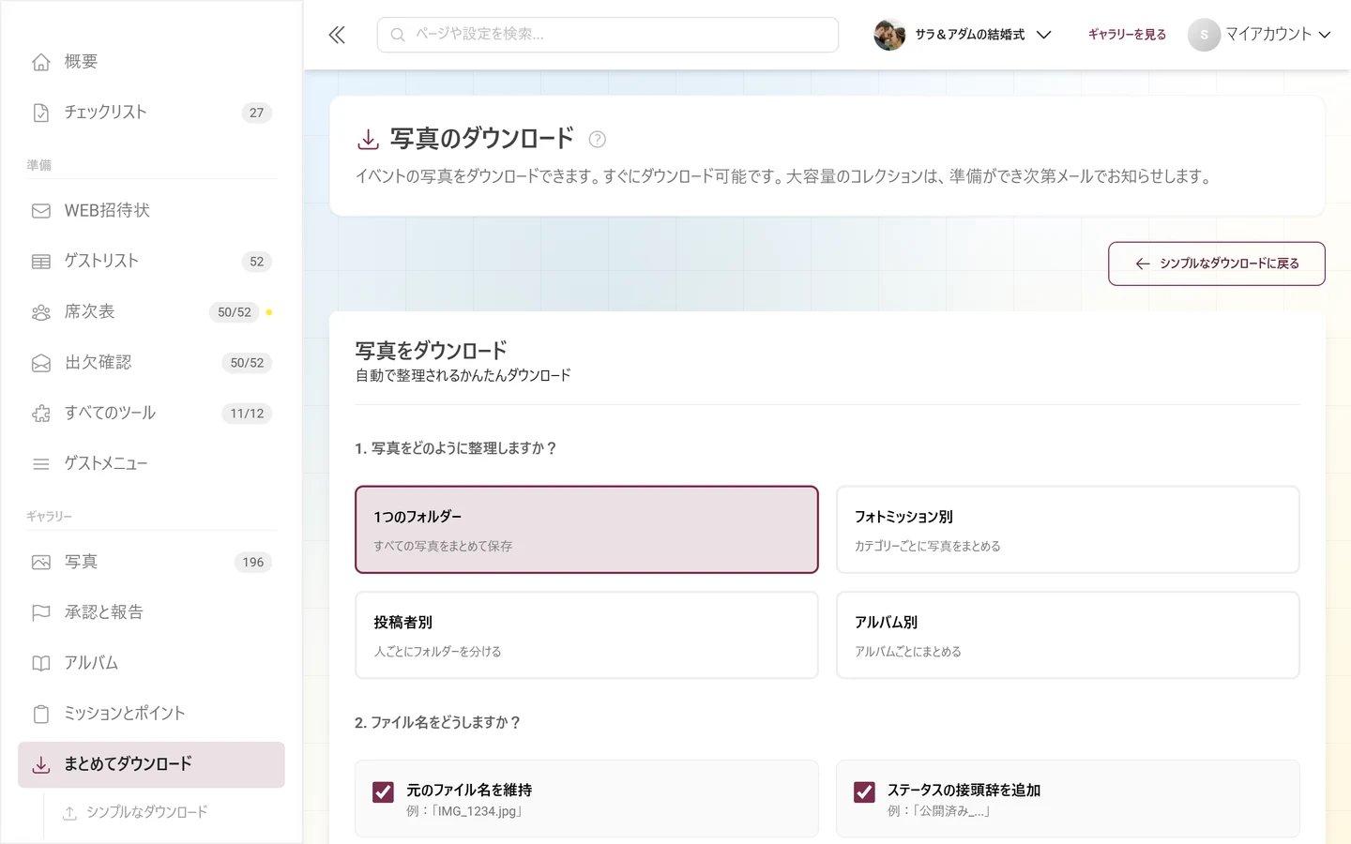Open まとめてダウンロード in the sidebar

[x=151, y=765]
